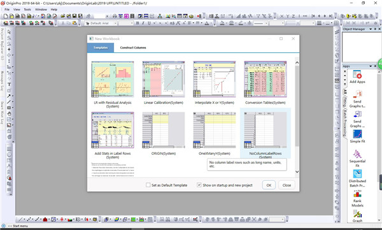Set column as Y icon
Image resolution: width=382 pixels, height=230 pixels.
288,16
